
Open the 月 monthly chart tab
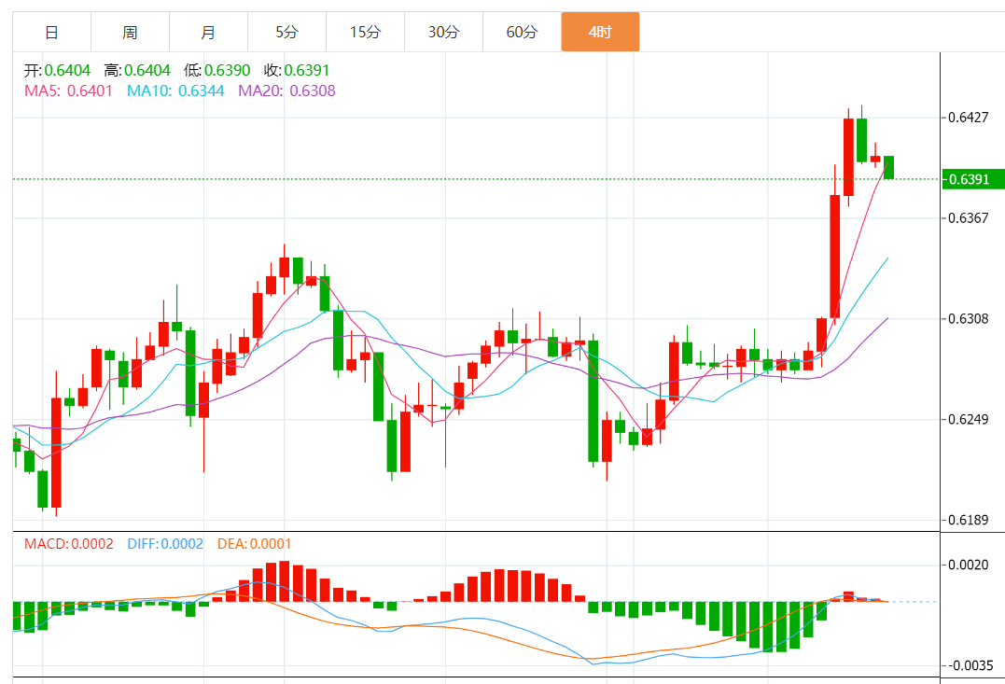coord(208,32)
